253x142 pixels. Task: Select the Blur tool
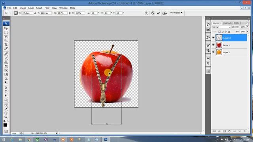pos(6,78)
